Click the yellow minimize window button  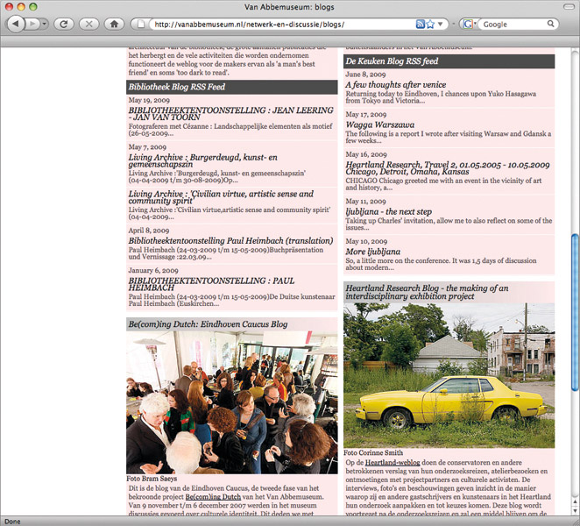21,7
